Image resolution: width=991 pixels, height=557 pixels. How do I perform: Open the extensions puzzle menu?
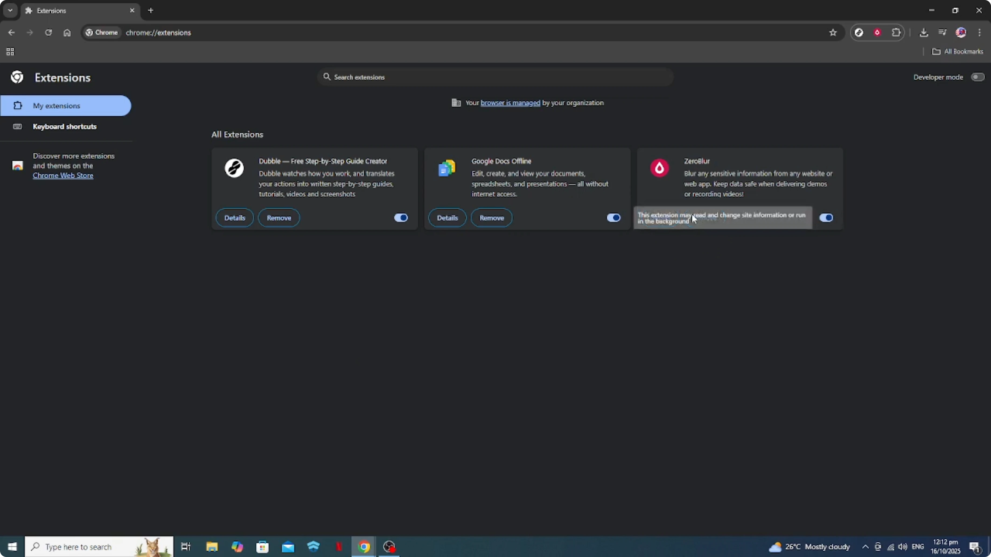pos(896,33)
